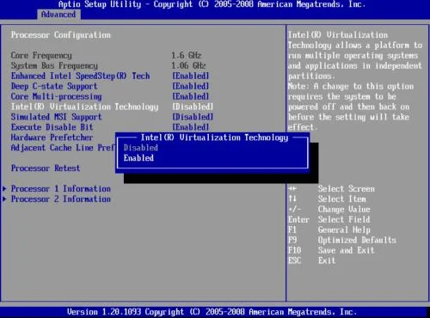Click the left-right arrows Select Screen icon
Viewport: 430px width, 318px height.
tap(292, 189)
